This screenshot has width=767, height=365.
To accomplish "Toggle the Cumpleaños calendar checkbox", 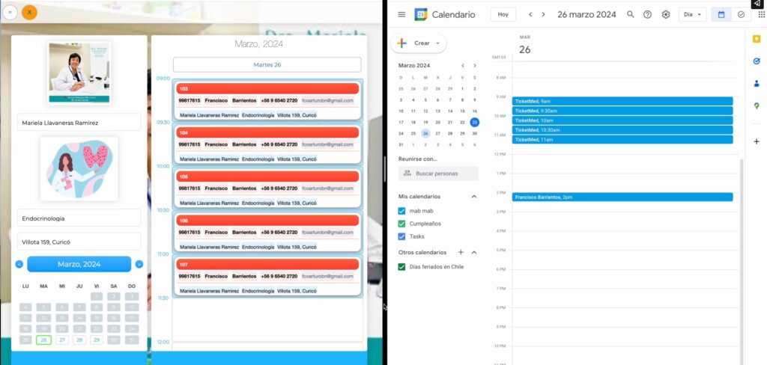I will point(402,224).
